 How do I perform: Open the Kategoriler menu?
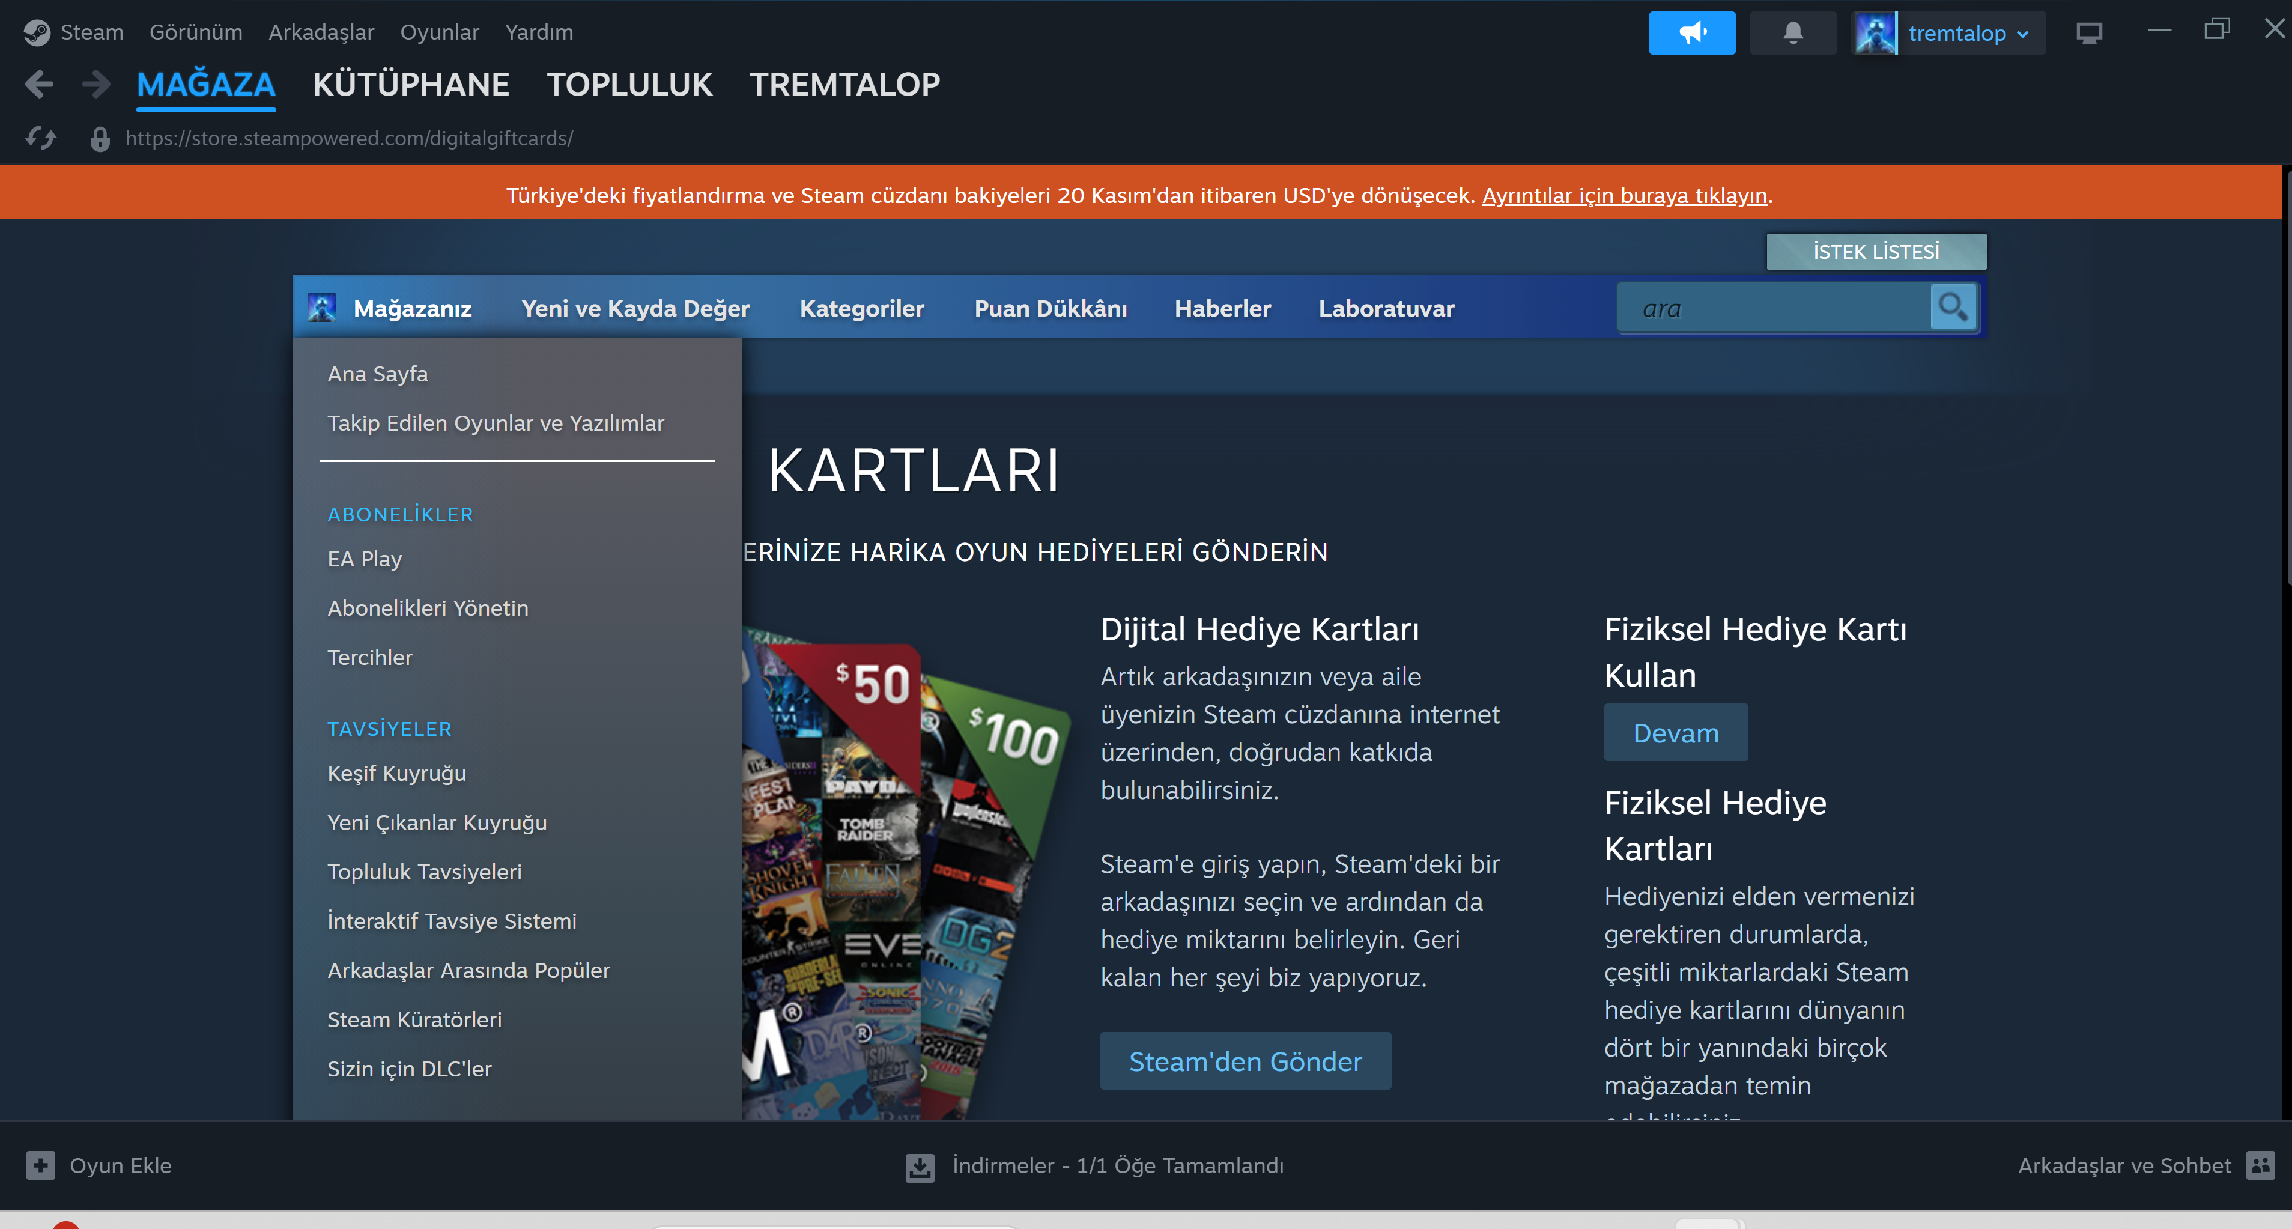861,309
